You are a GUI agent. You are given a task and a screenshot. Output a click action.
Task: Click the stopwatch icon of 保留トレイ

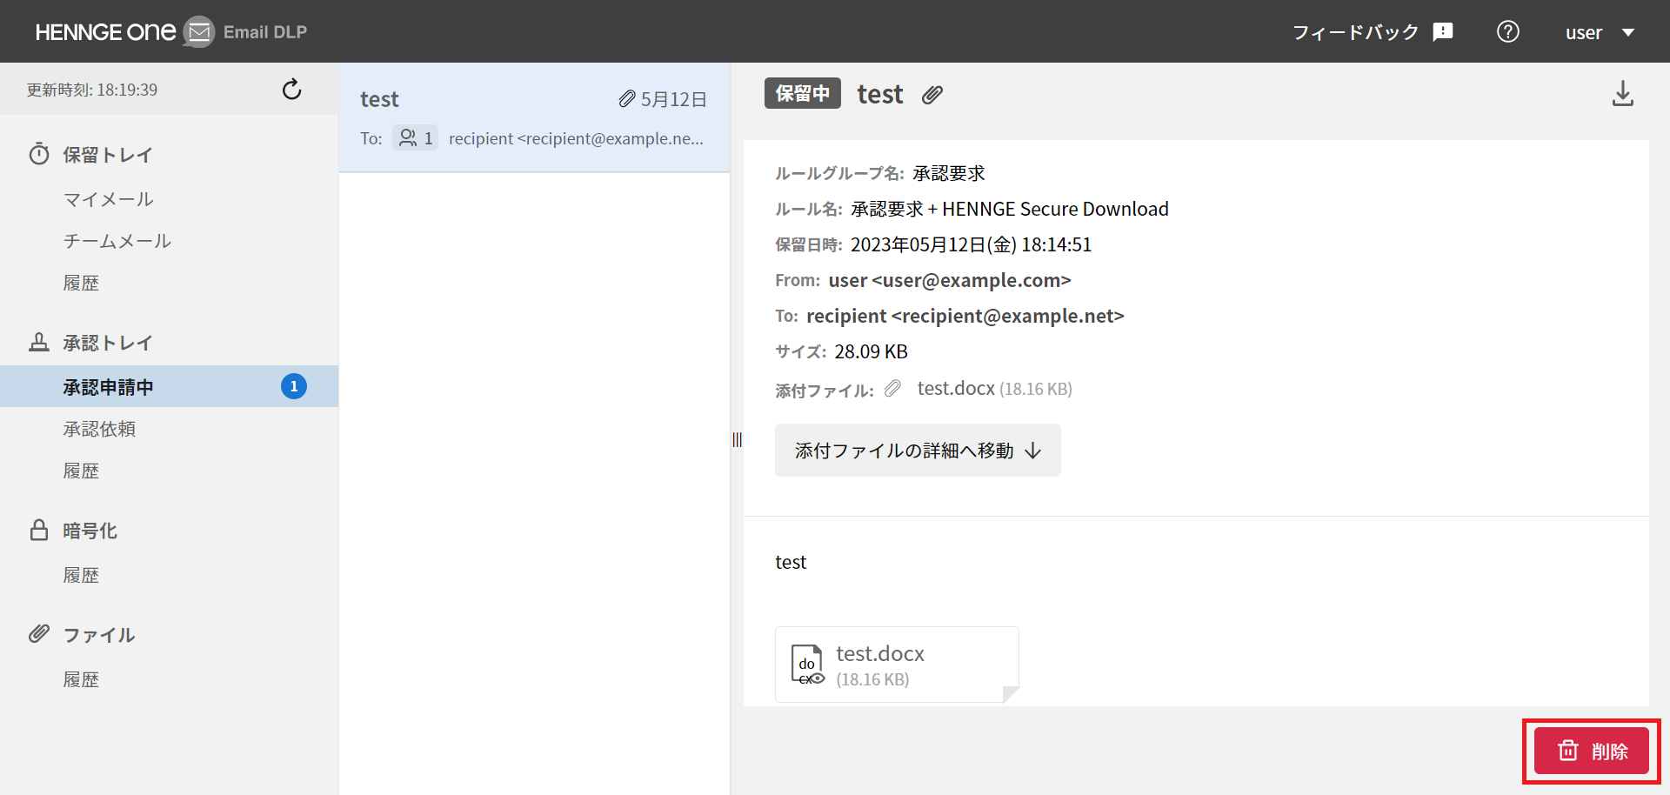39,154
